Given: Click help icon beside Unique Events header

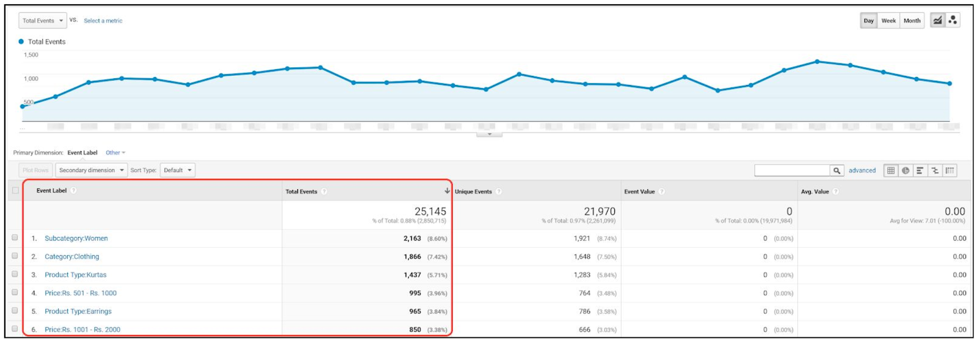Looking at the screenshot, I should point(499,192).
